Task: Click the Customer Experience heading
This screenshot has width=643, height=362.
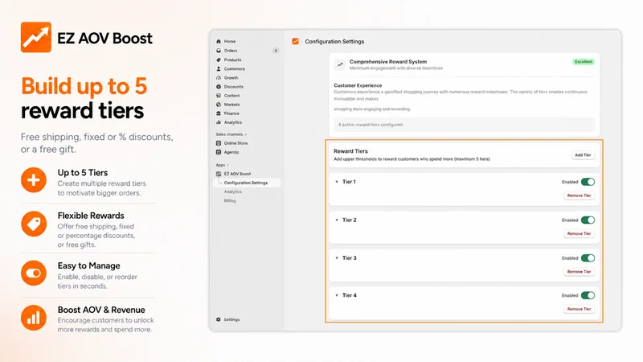Action: pos(358,85)
